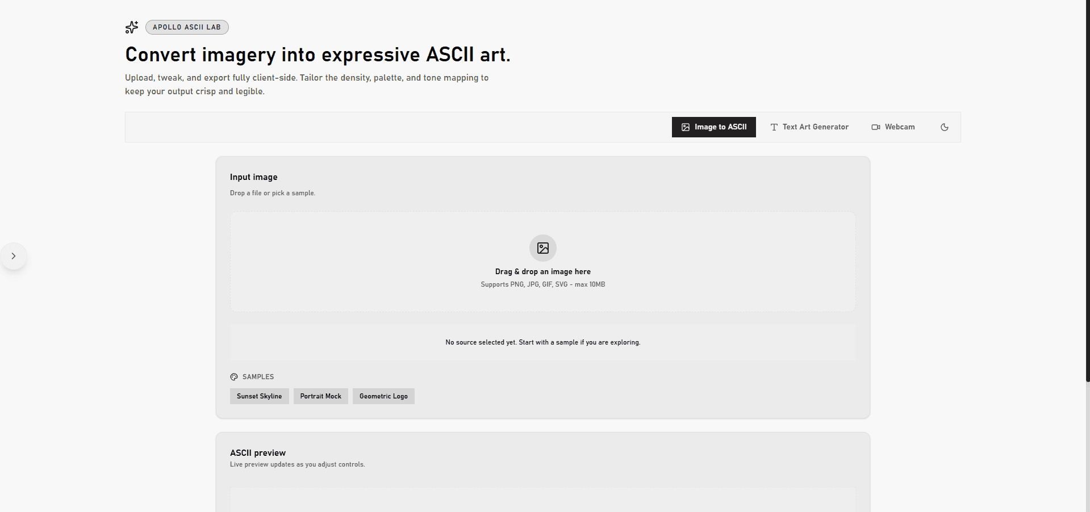Select the Image to ASCII tab
Screen dimensions: 1090x512
pyautogui.click(x=720, y=127)
